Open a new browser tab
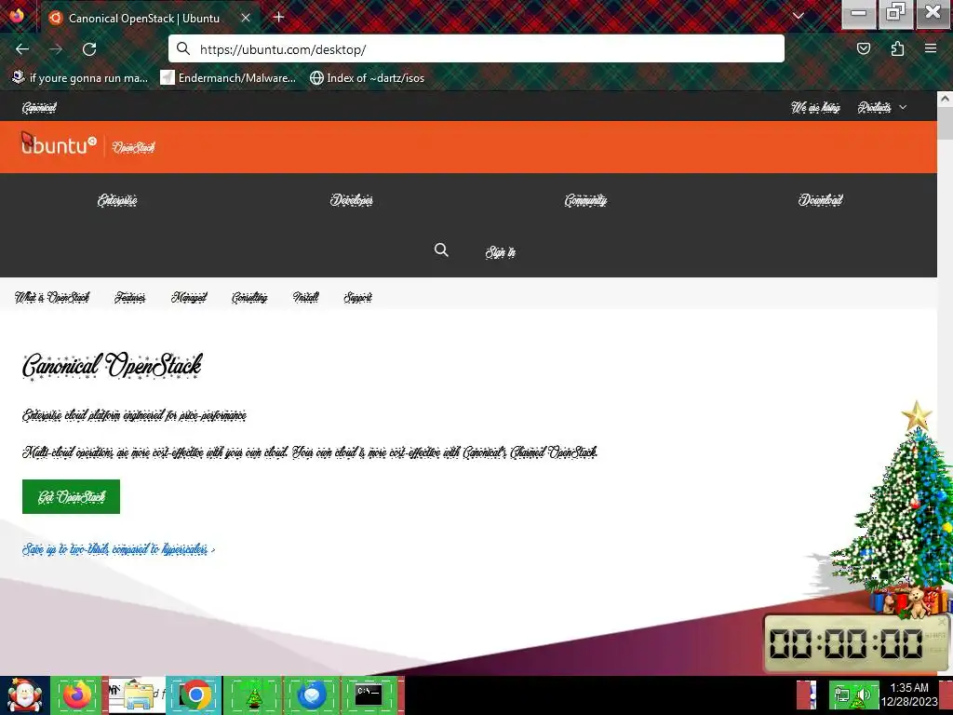The image size is (953, 715). [x=279, y=17]
